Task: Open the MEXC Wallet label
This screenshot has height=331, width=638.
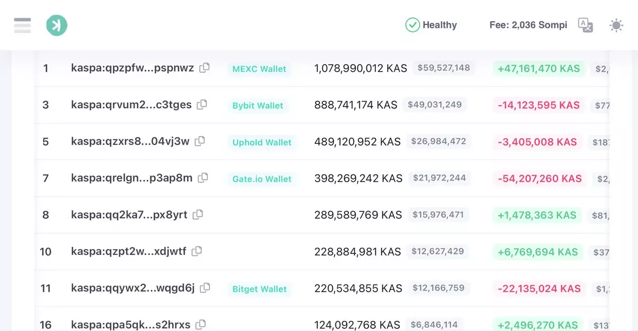Action: (259, 69)
